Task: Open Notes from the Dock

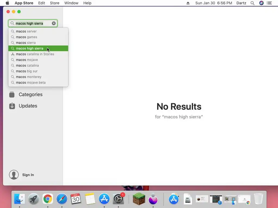Action: [90, 199]
